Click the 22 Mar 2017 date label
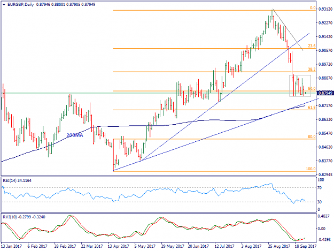Viewport: 334px width, 251px height. [x=92, y=246]
